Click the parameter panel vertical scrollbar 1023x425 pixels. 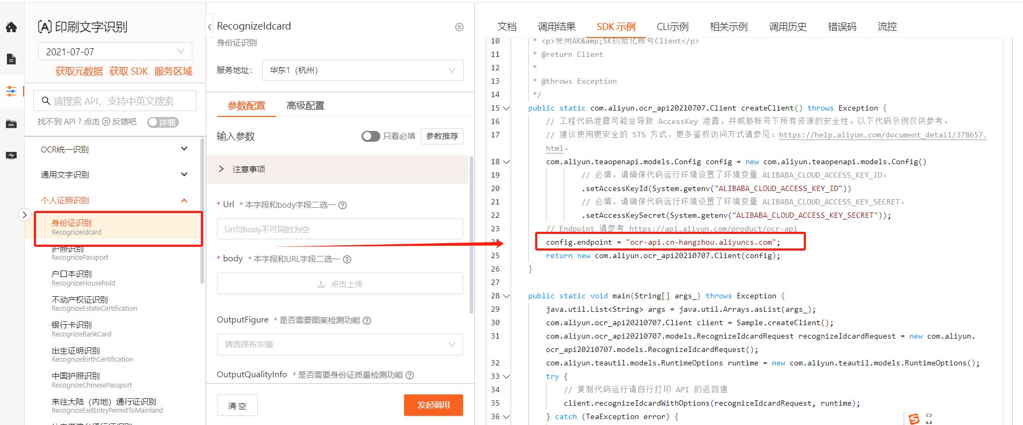471,235
